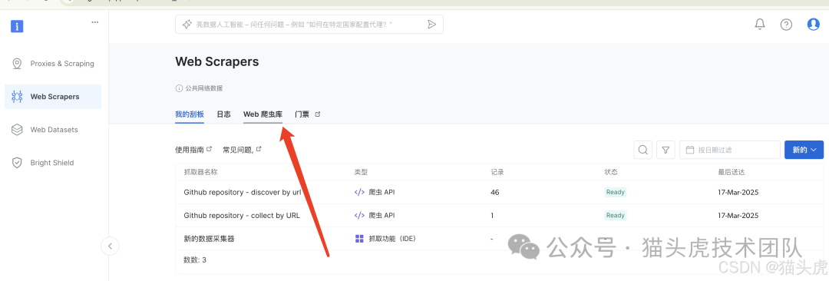The image size is (829, 281).
Task: Open notifications bell
Action: point(760,25)
